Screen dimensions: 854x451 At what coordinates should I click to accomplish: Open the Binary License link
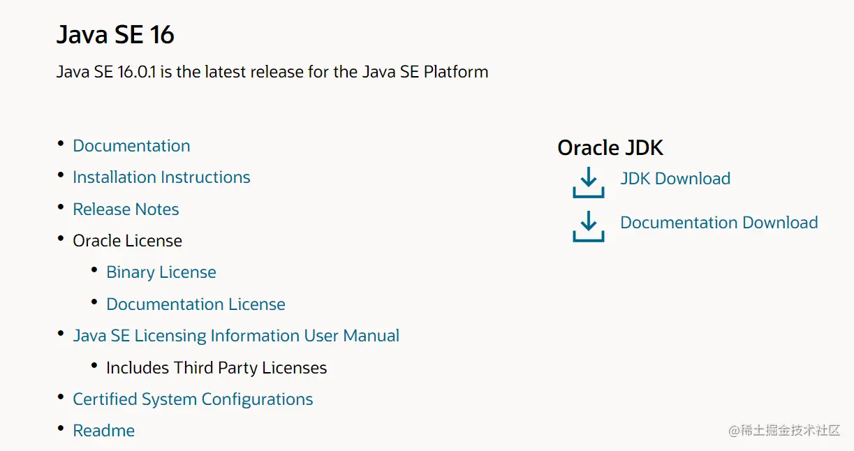point(161,272)
